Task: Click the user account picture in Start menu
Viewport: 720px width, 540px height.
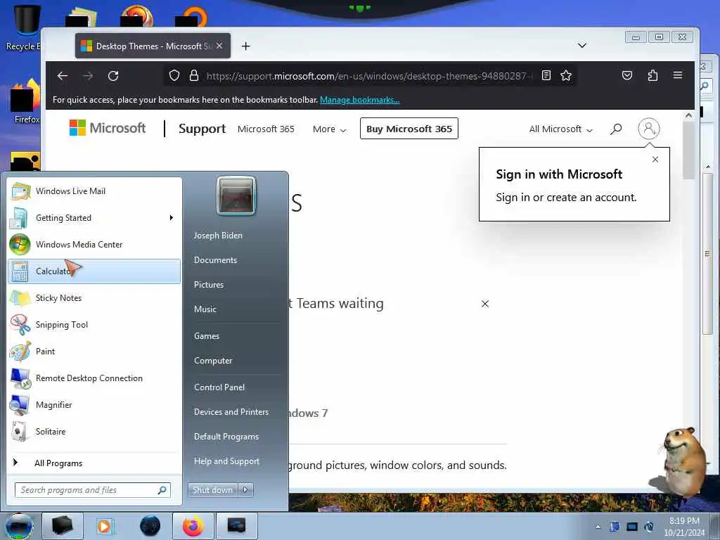Action: tap(236, 196)
